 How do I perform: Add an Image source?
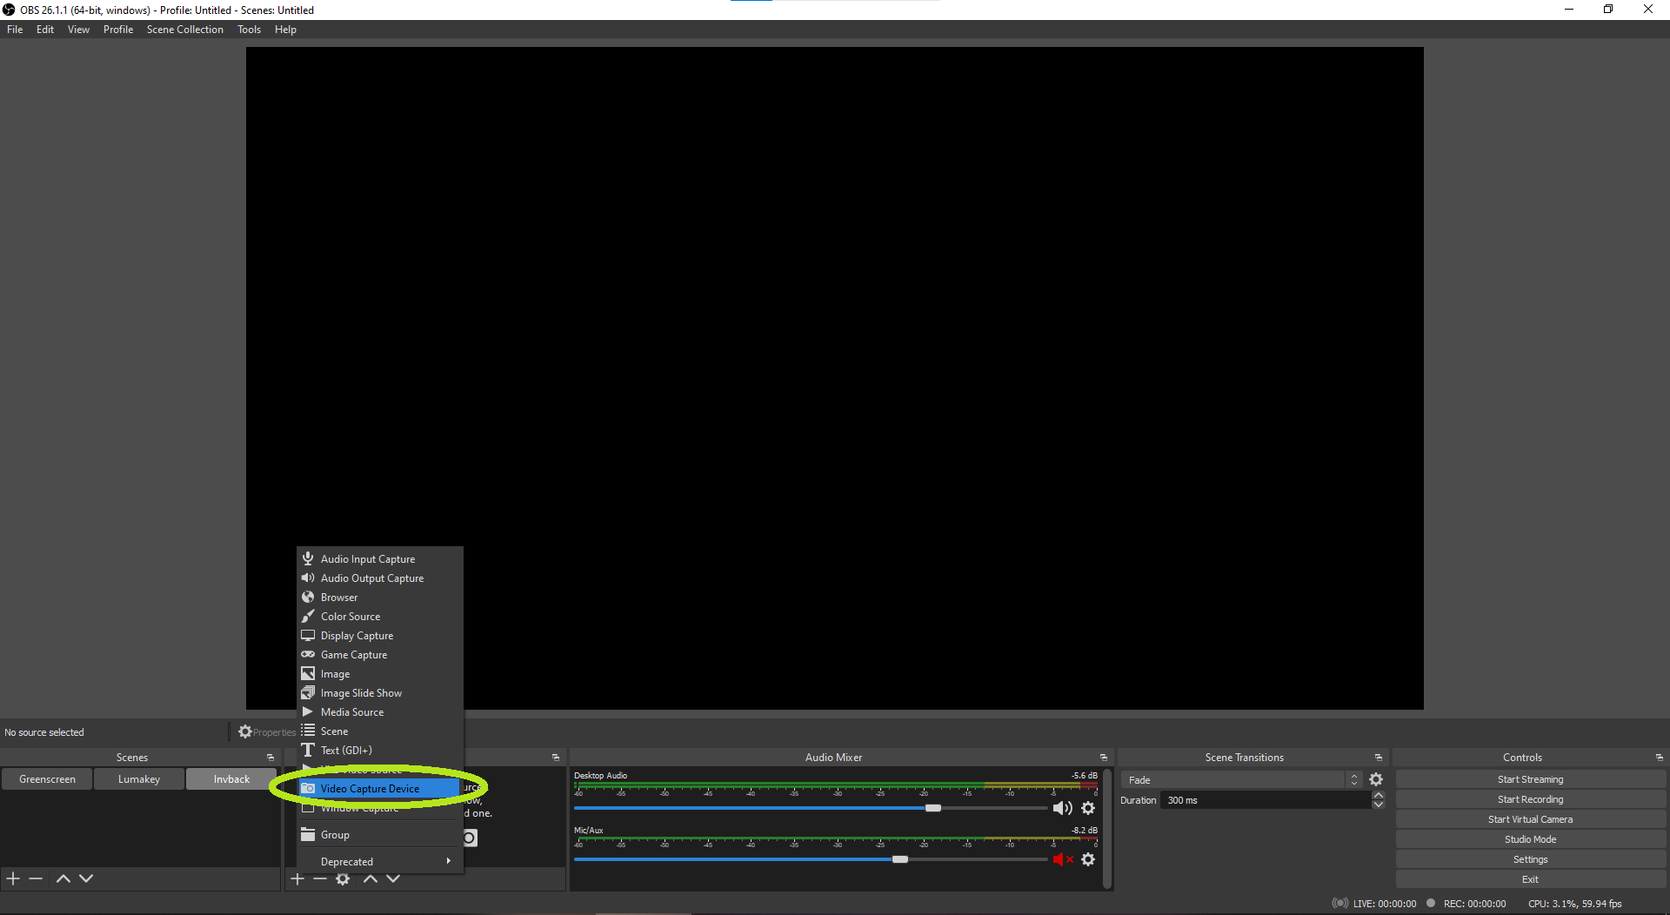click(380, 673)
